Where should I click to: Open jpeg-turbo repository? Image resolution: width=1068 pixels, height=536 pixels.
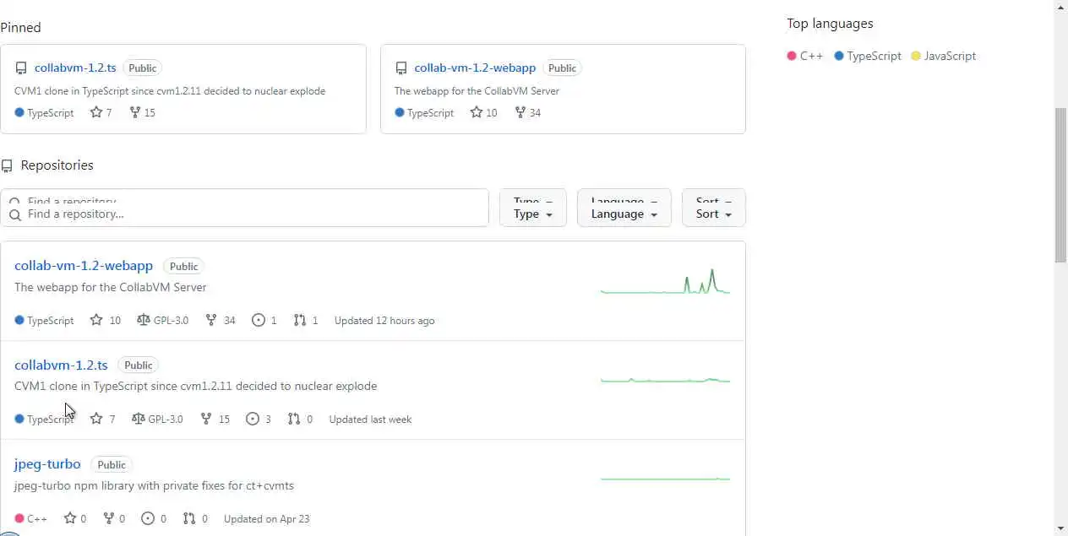(x=47, y=463)
